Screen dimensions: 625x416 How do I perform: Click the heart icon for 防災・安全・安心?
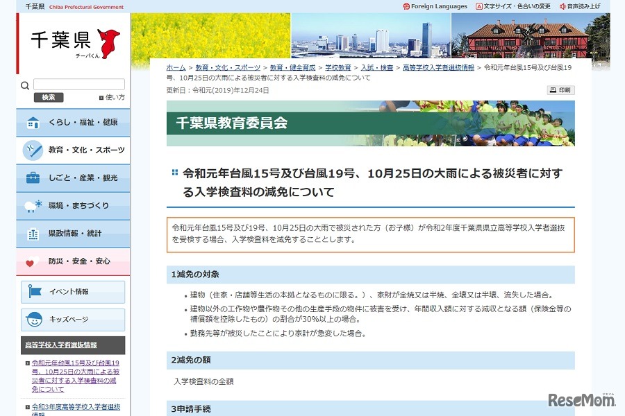(31, 262)
